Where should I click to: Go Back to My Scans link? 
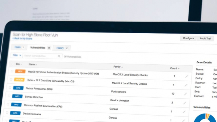coord(22,38)
